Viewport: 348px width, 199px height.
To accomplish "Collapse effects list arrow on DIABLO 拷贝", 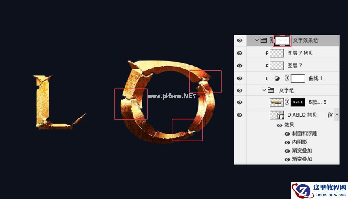I will pos(337,115).
